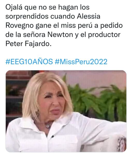Click the word Newton in the tweet
This screenshot has height=156, width=132.
(60, 35)
